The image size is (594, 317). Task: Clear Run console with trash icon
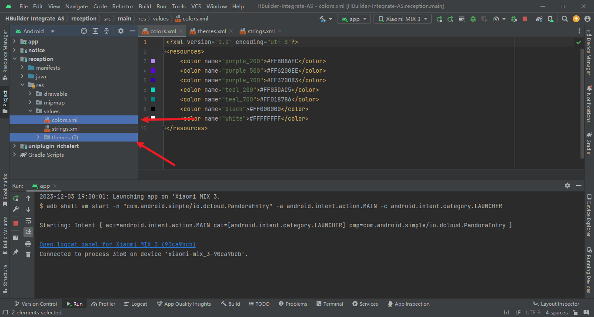(x=28, y=254)
